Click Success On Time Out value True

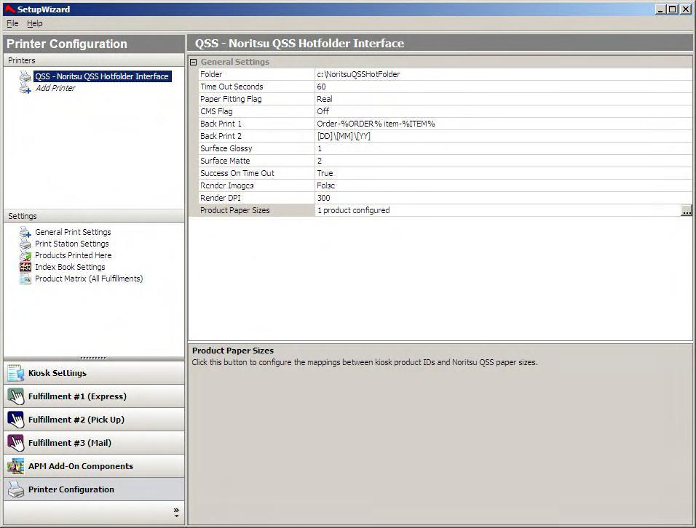[503, 173]
